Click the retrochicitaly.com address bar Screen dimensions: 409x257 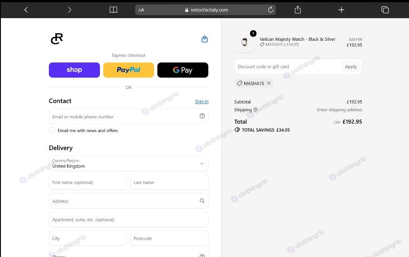click(x=205, y=10)
